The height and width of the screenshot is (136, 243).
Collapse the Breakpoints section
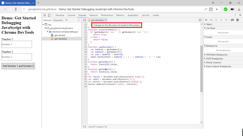205,46
